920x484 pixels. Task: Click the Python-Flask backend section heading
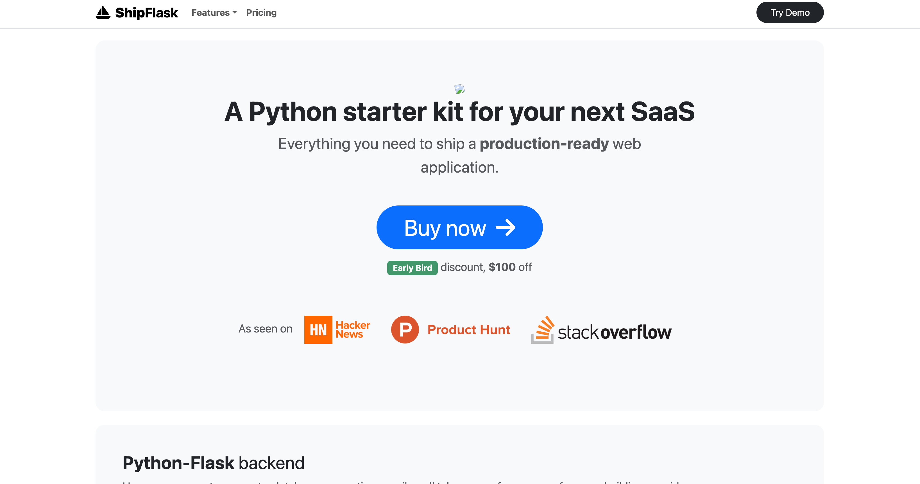pyautogui.click(x=213, y=463)
